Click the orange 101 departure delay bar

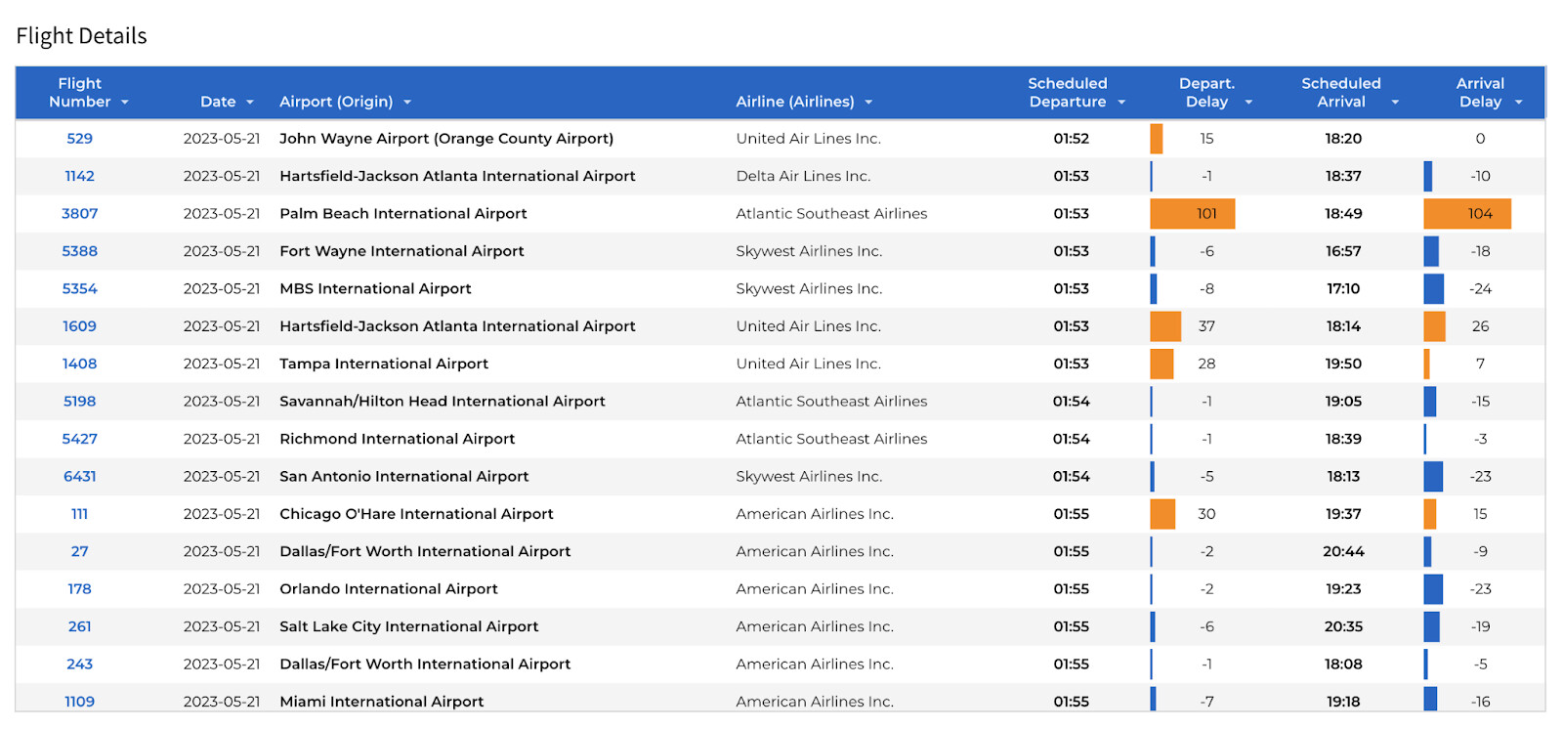pyautogui.click(x=1193, y=214)
